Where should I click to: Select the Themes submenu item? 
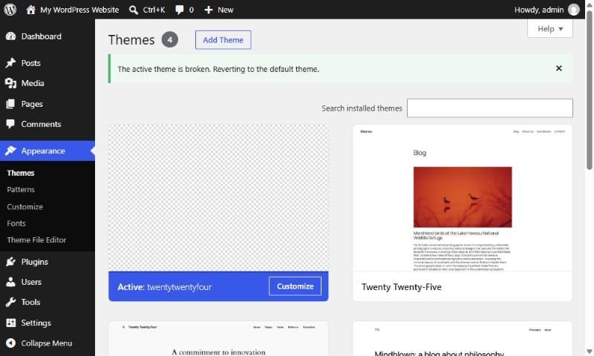21,173
